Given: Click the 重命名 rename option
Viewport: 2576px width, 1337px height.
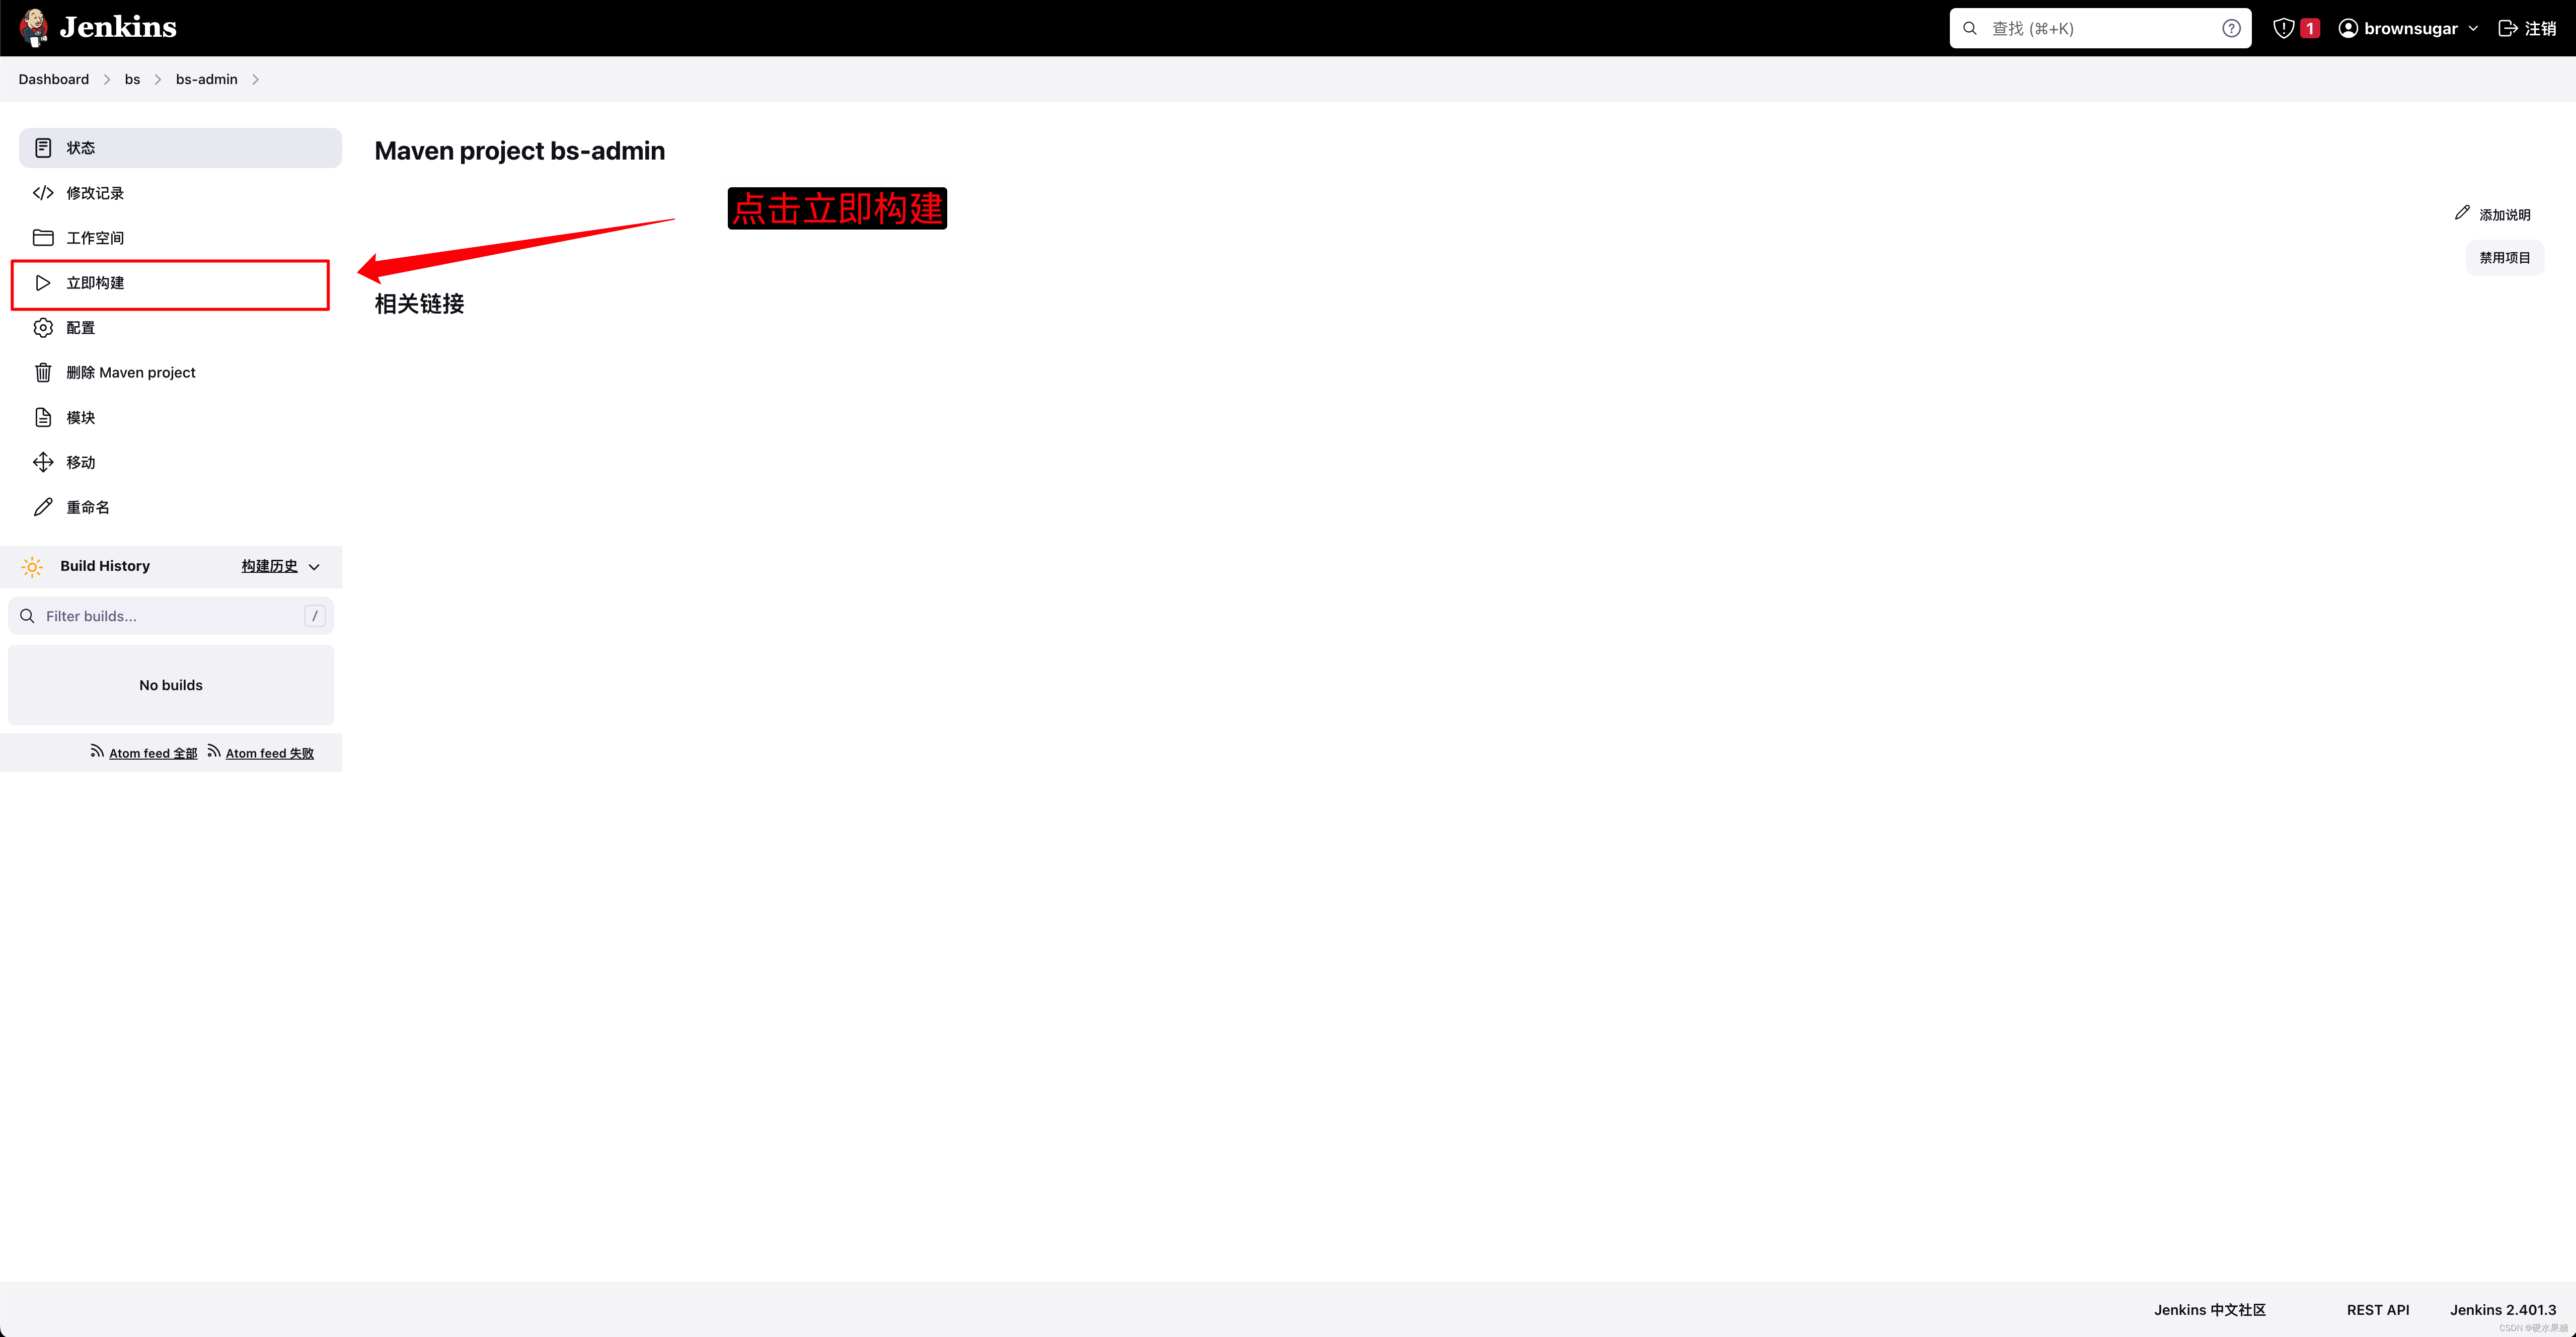Looking at the screenshot, I should pyautogui.click(x=89, y=506).
